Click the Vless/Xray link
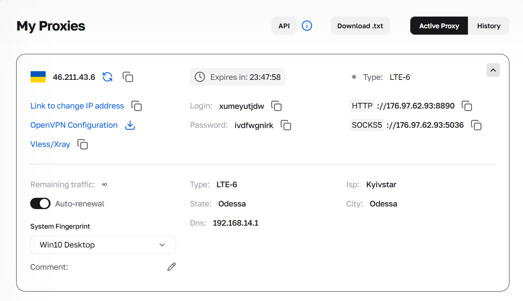 [x=50, y=144]
